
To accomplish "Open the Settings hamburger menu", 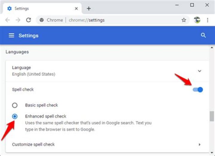I will [11, 35].
